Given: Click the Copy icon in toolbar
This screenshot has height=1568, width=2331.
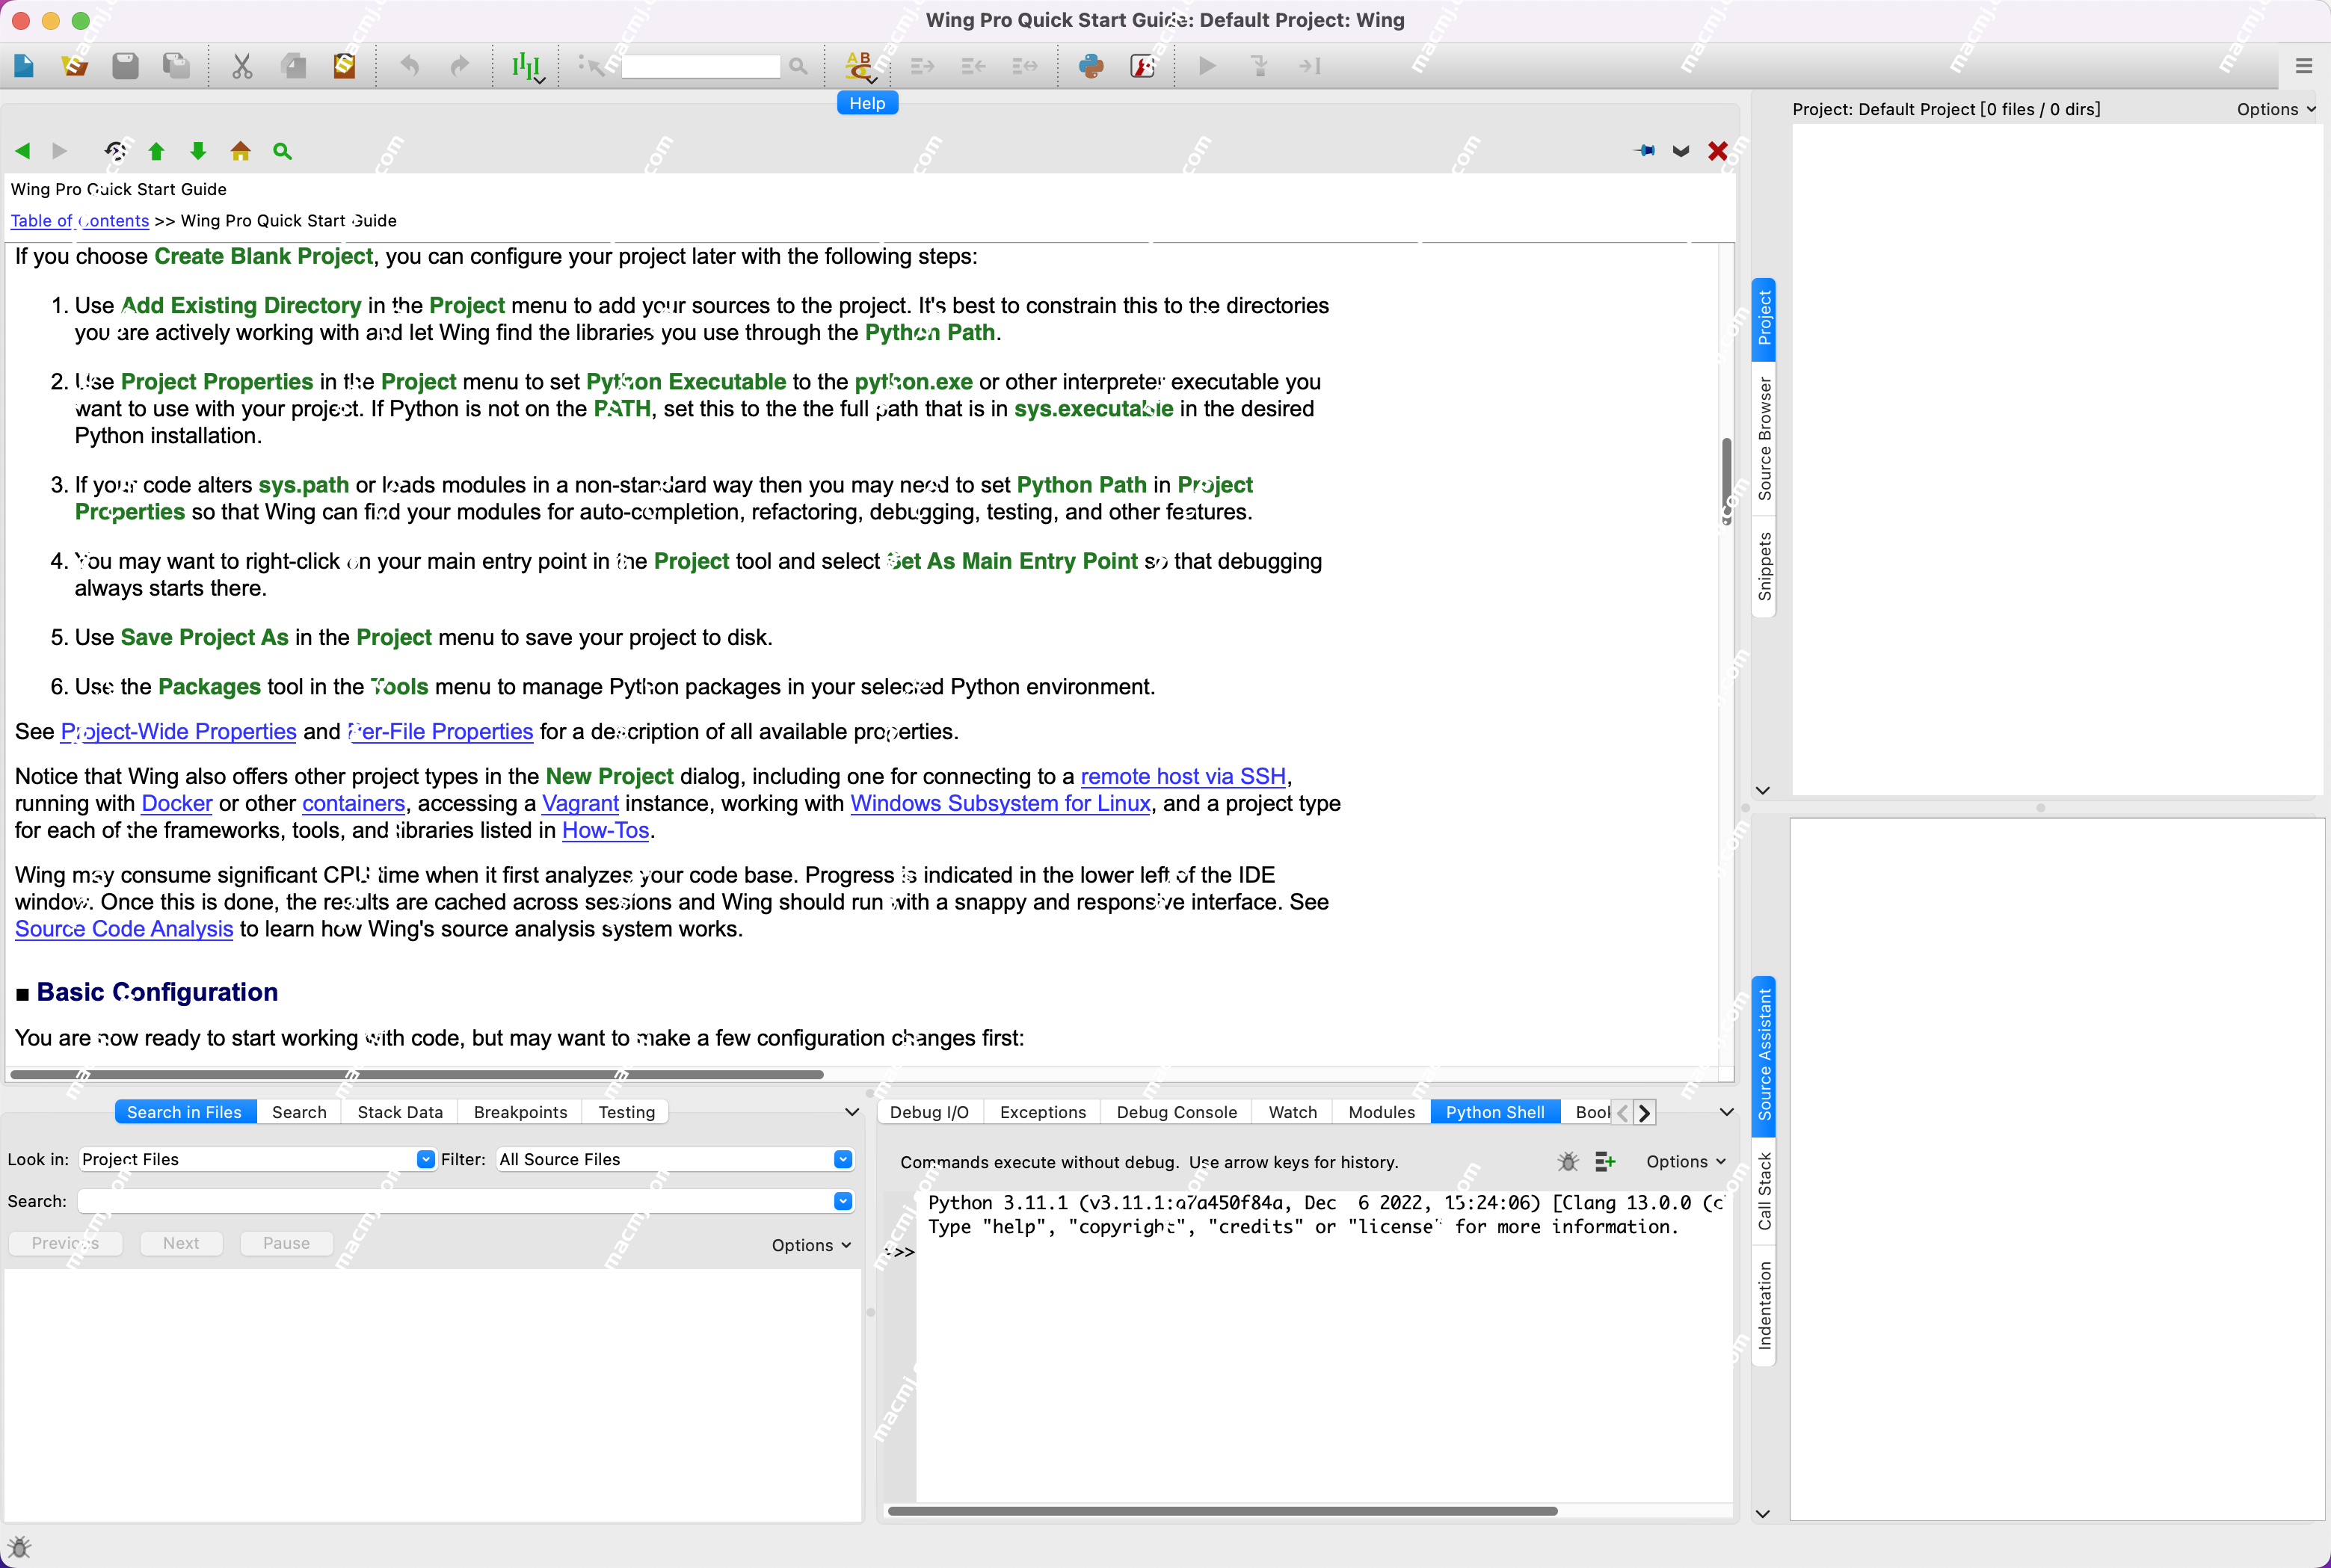Looking at the screenshot, I should pos(294,66).
